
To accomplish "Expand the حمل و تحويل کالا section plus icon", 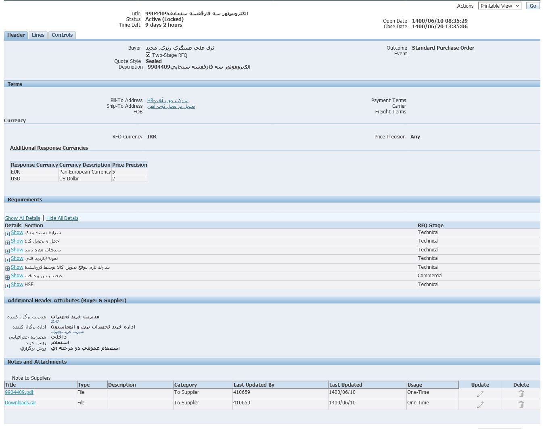I will 7,243.
